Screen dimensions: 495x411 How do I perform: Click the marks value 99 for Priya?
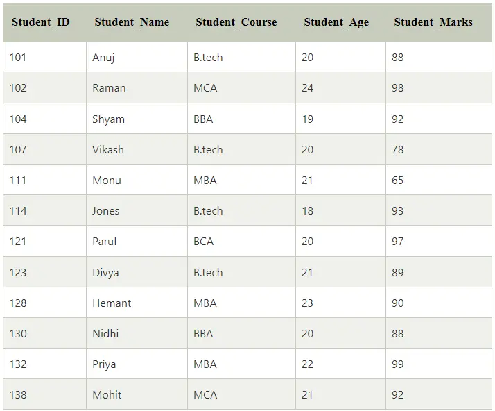pos(438,364)
